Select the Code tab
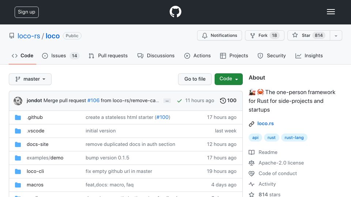This screenshot has height=197, width=351. 22,55
